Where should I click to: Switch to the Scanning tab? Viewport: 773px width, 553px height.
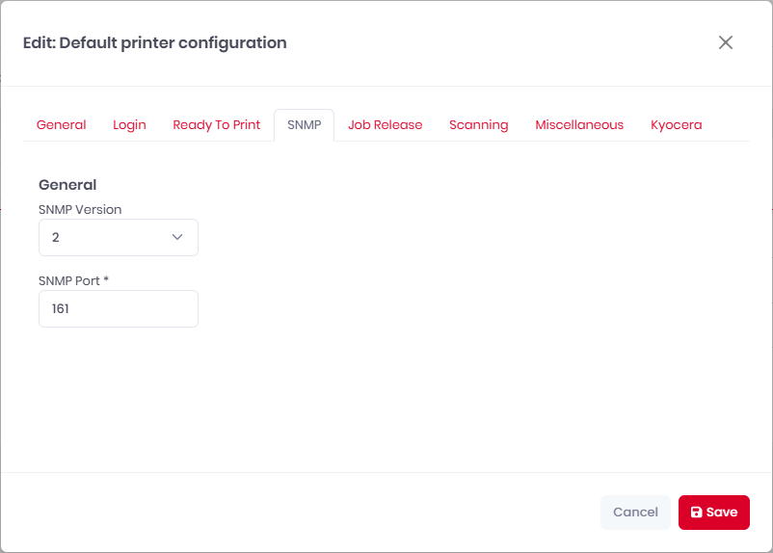(x=478, y=125)
